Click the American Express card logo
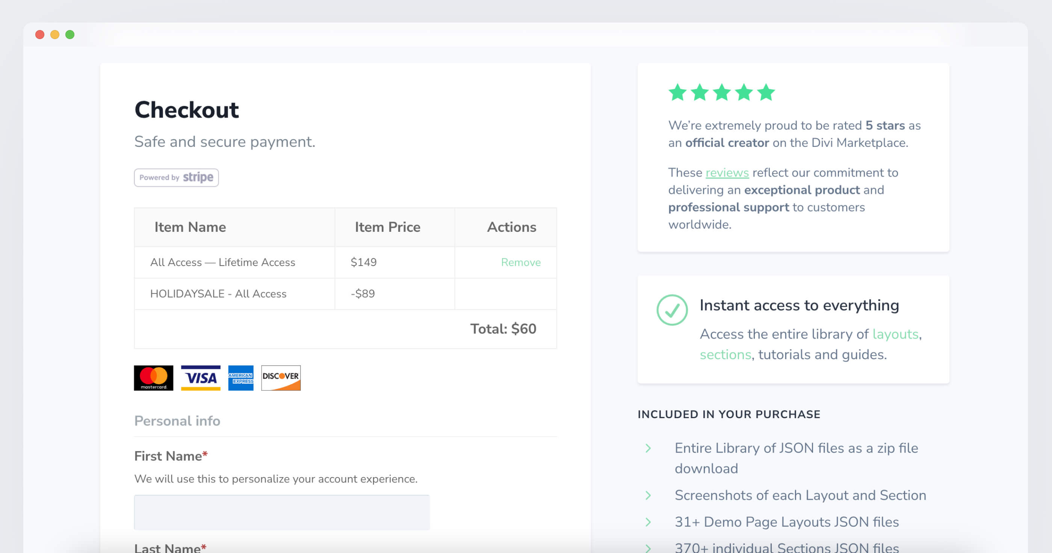Image resolution: width=1052 pixels, height=553 pixels. (x=240, y=378)
